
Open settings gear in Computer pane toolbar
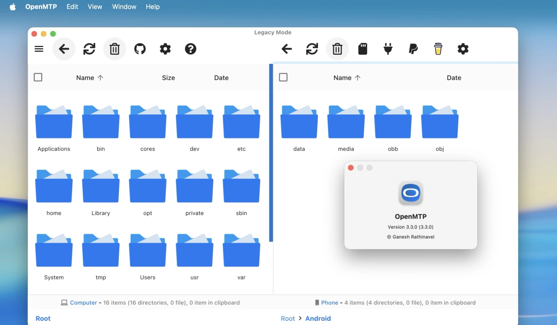point(165,49)
